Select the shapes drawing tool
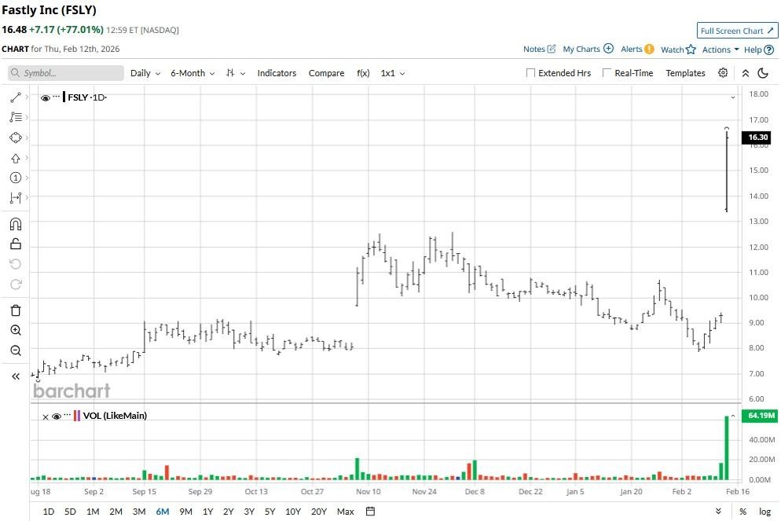Screen dimensions: 781x521 click(x=16, y=138)
